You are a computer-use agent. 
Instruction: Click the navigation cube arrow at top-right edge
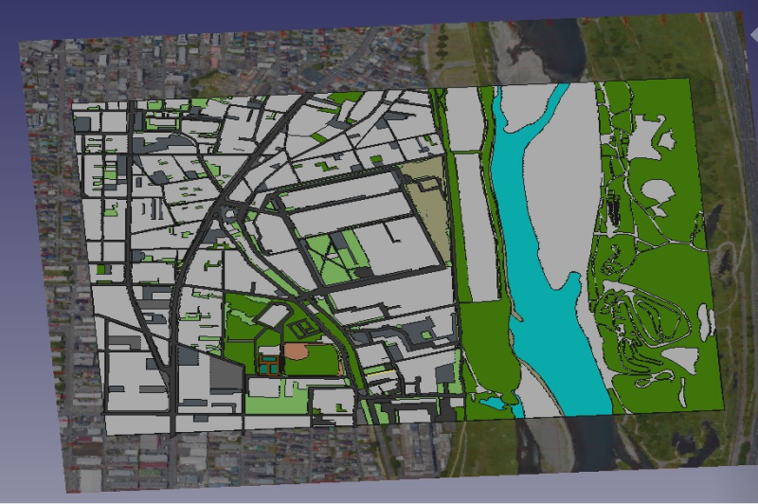[753, 38]
